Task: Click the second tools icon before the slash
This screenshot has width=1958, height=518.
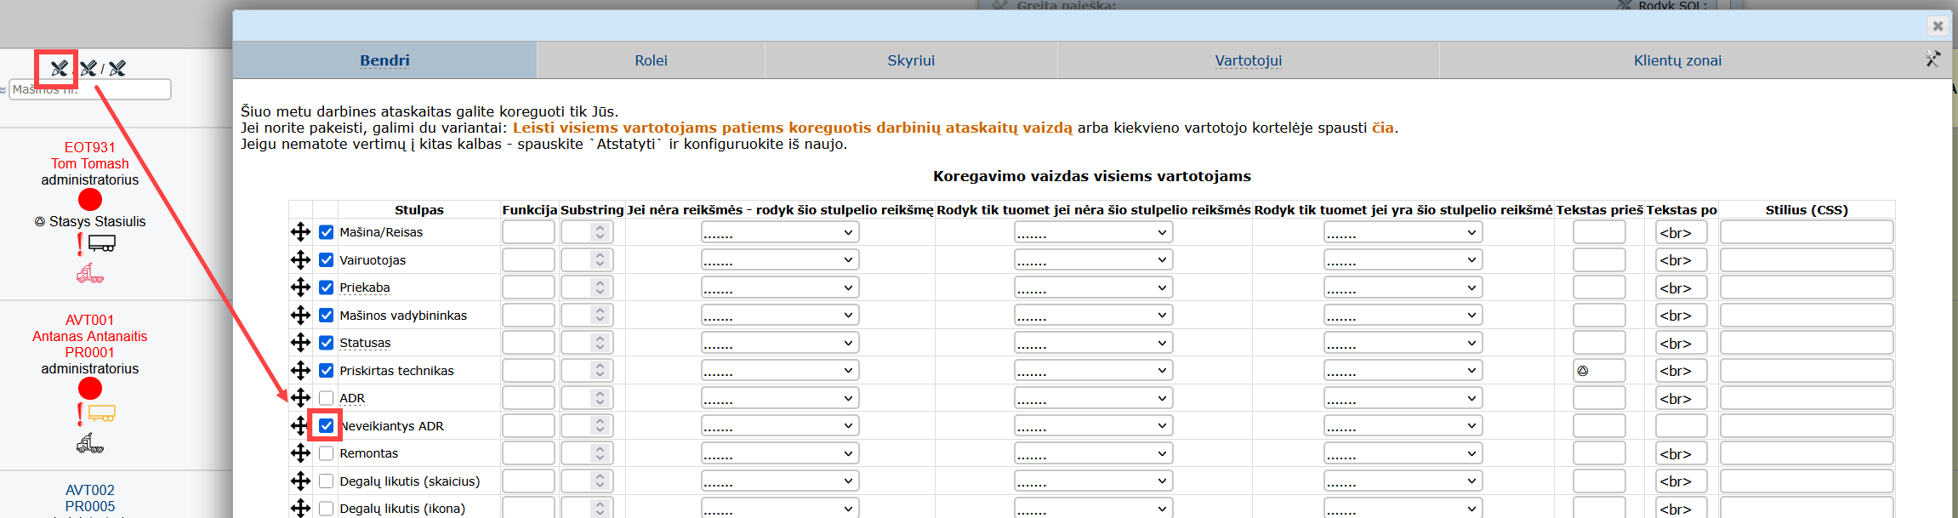Action: point(88,68)
